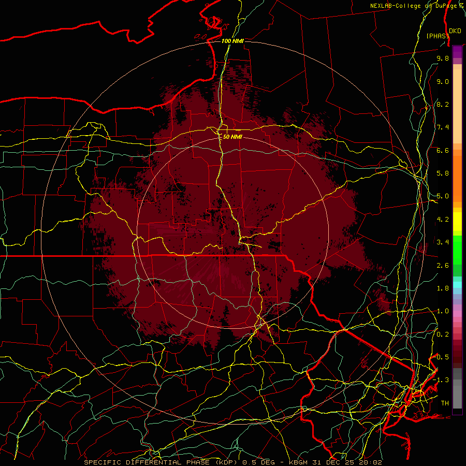Click the 8.2 color scale value
Image resolution: width=466 pixels, height=466 pixels.
(443, 104)
